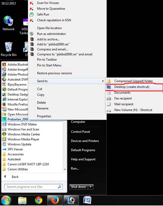This screenshot has height=206, width=163.
Task: Click Rename in the context menu
Action: click(x=43, y=108)
